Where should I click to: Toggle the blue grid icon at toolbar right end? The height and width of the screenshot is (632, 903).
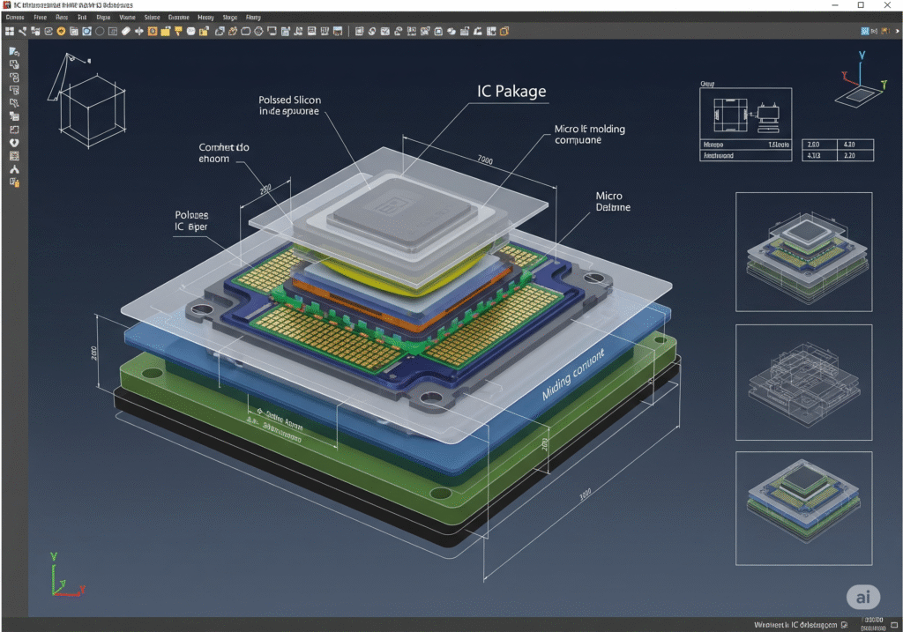tap(865, 32)
